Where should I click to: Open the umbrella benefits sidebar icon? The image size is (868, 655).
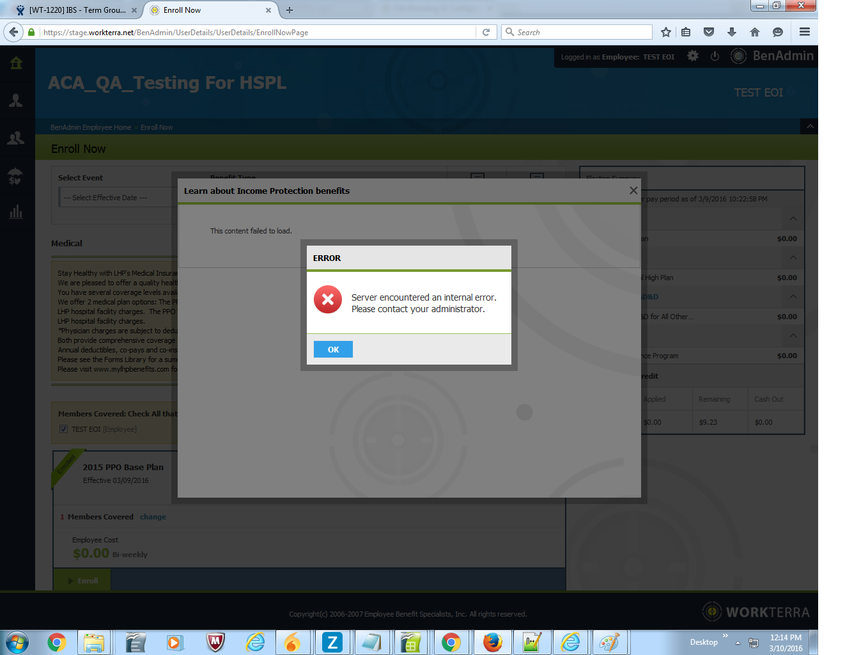click(x=16, y=176)
